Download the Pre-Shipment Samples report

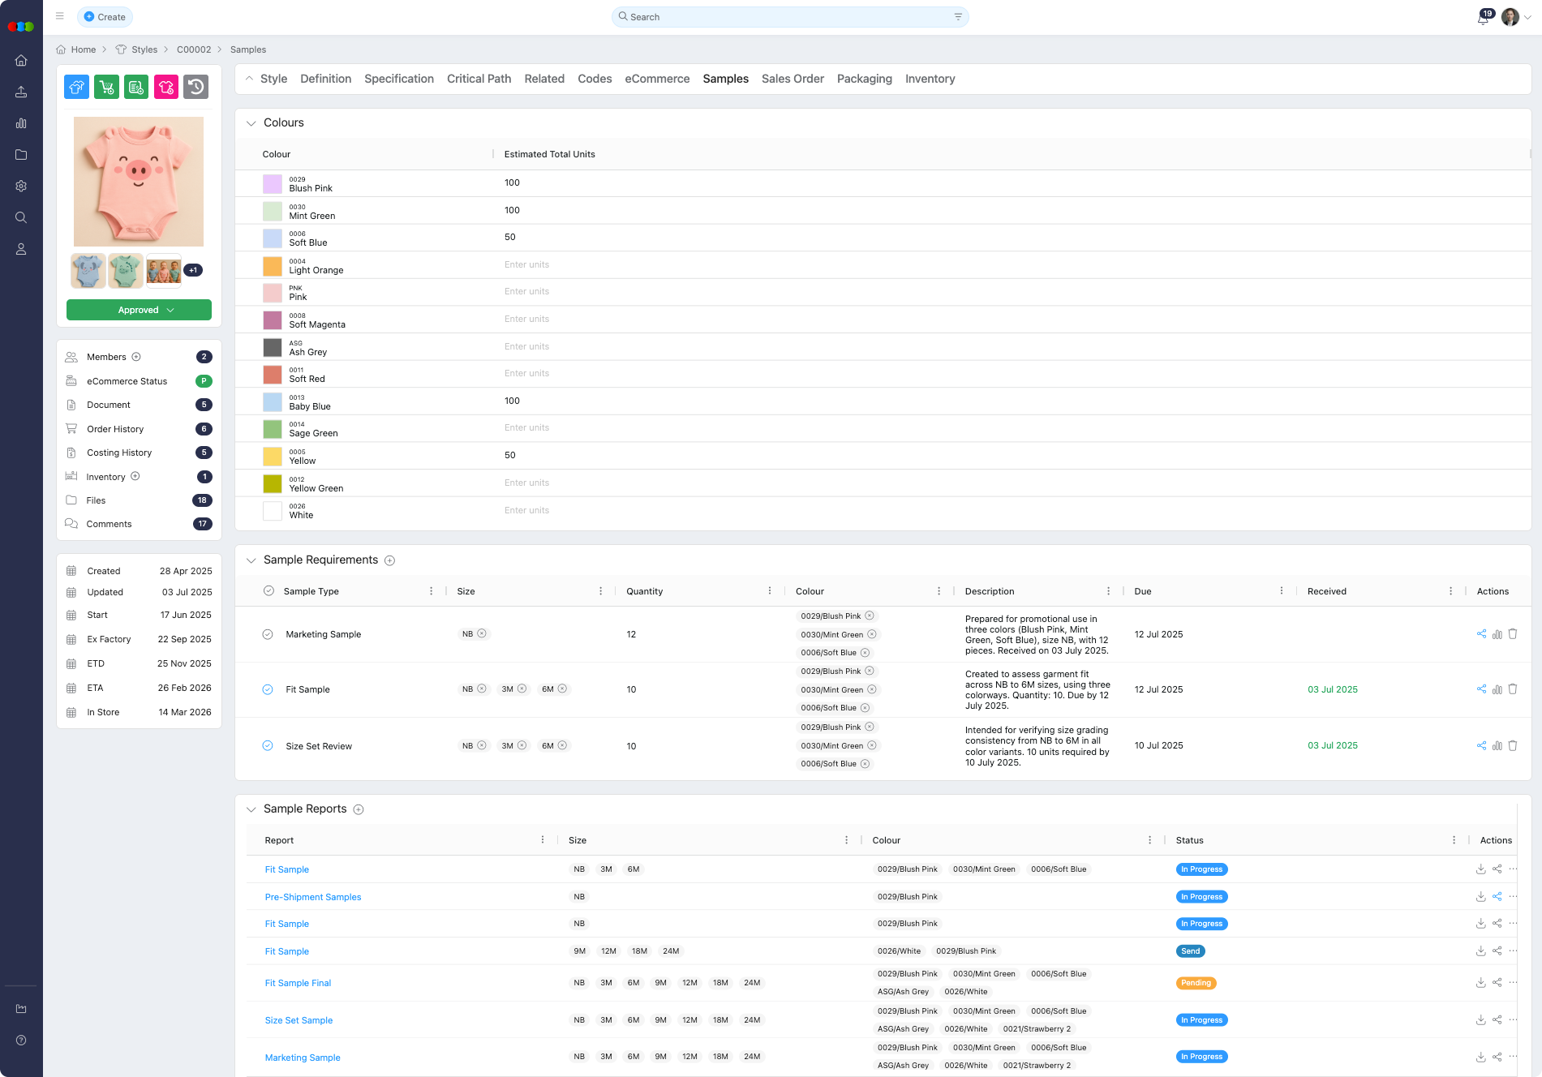[x=1480, y=897]
